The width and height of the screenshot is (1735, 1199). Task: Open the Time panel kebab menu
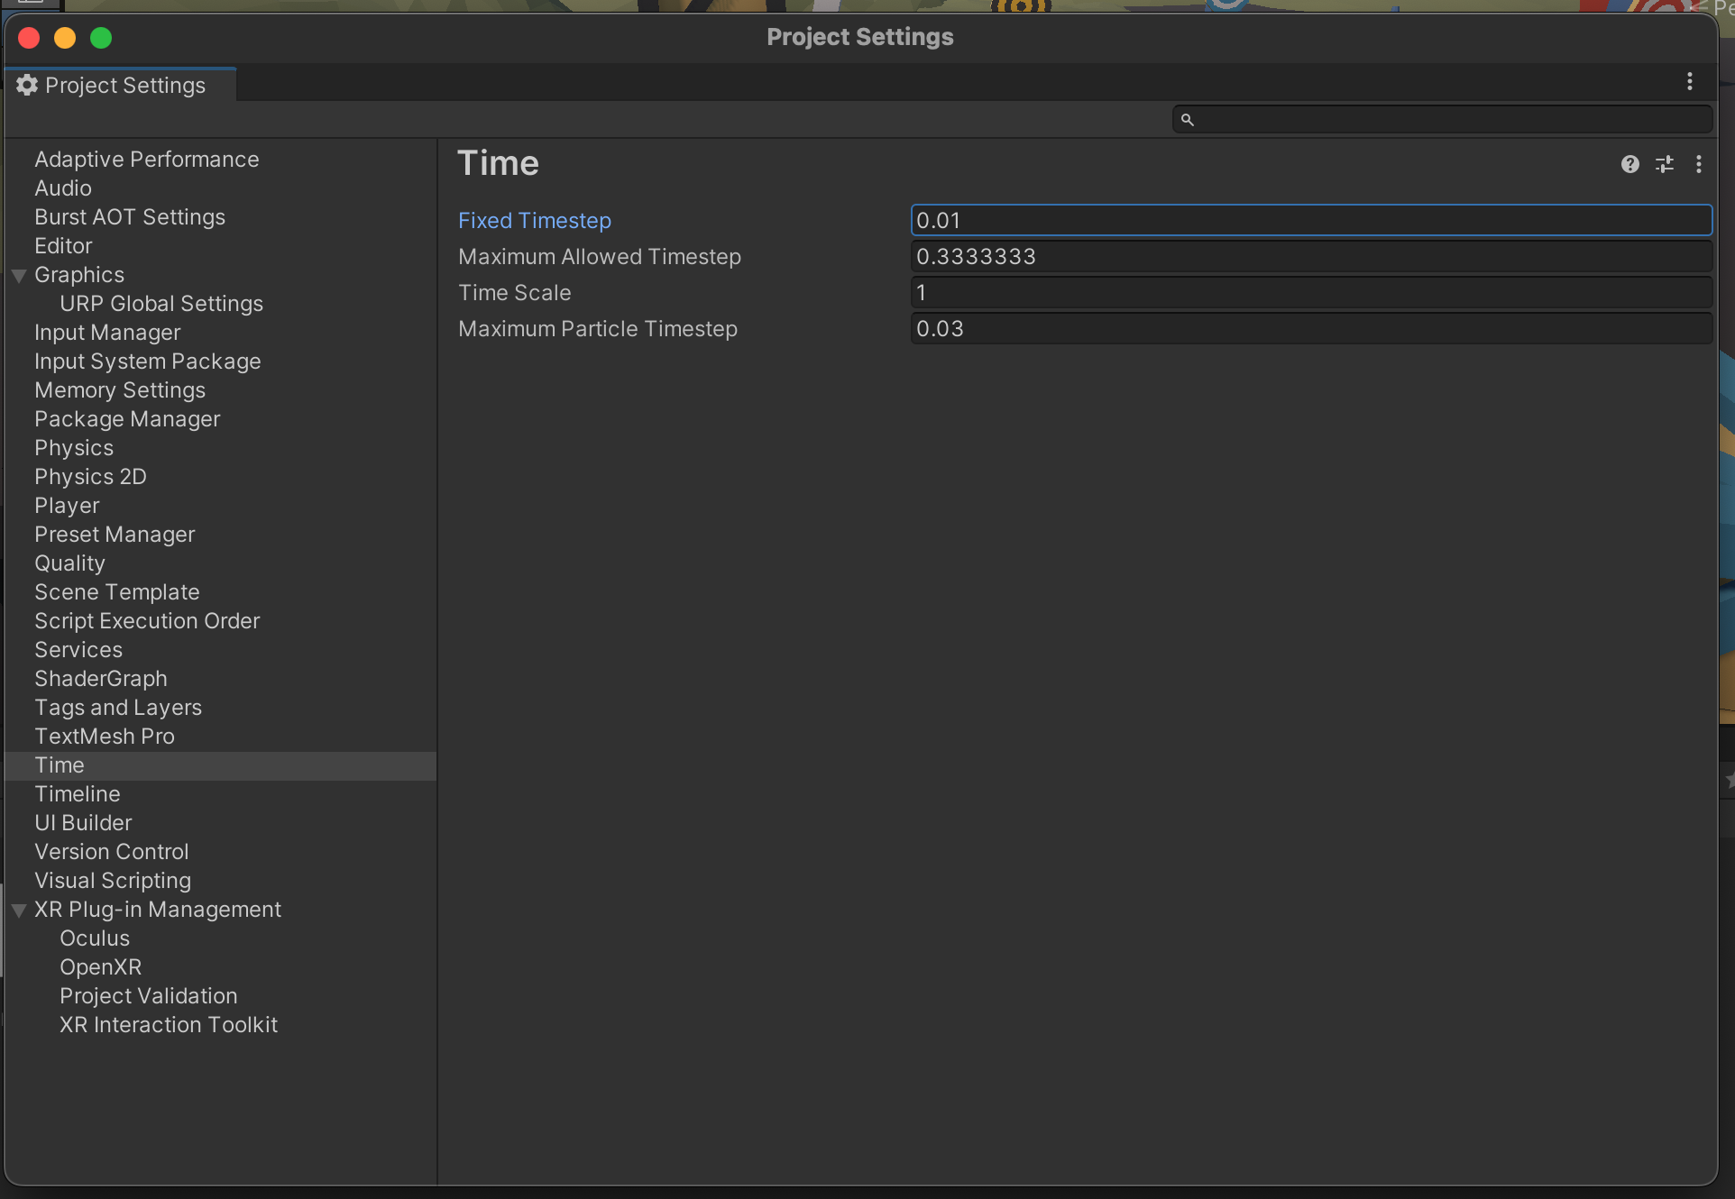pos(1699,164)
